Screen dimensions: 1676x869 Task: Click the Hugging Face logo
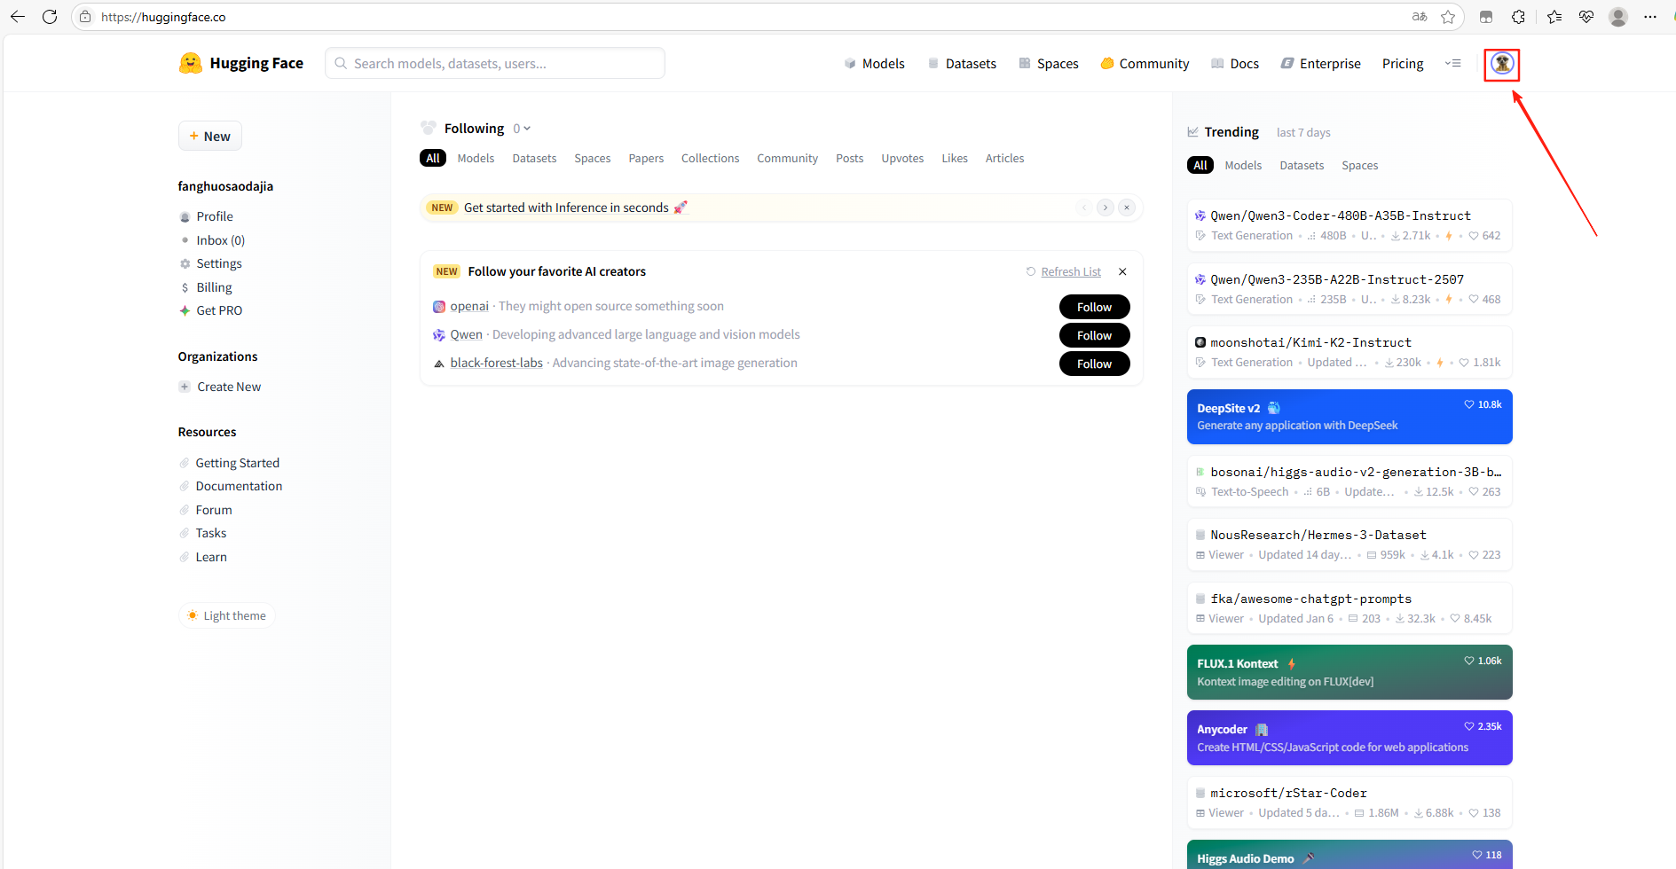(x=240, y=63)
